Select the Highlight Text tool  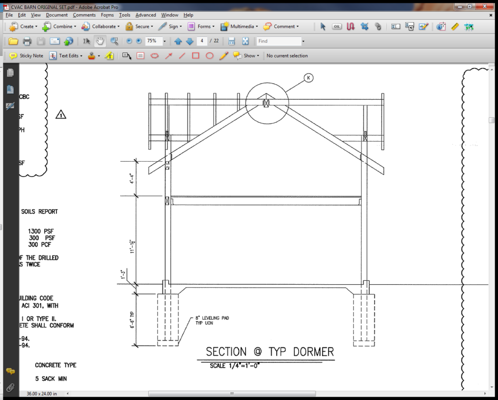(109, 56)
